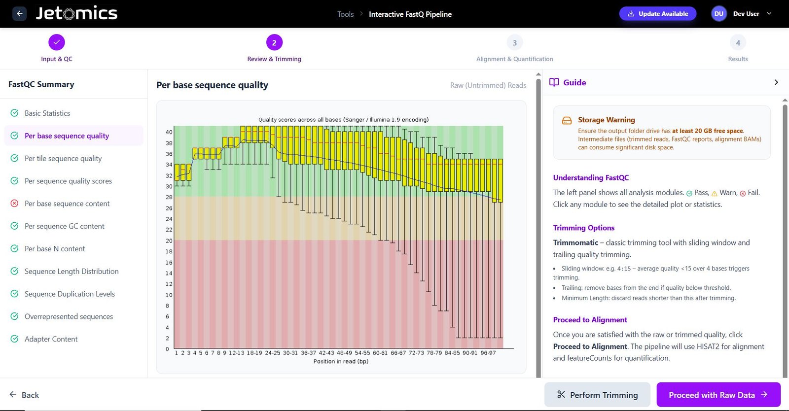Click the completed Input & QC step circle

click(x=57, y=42)
